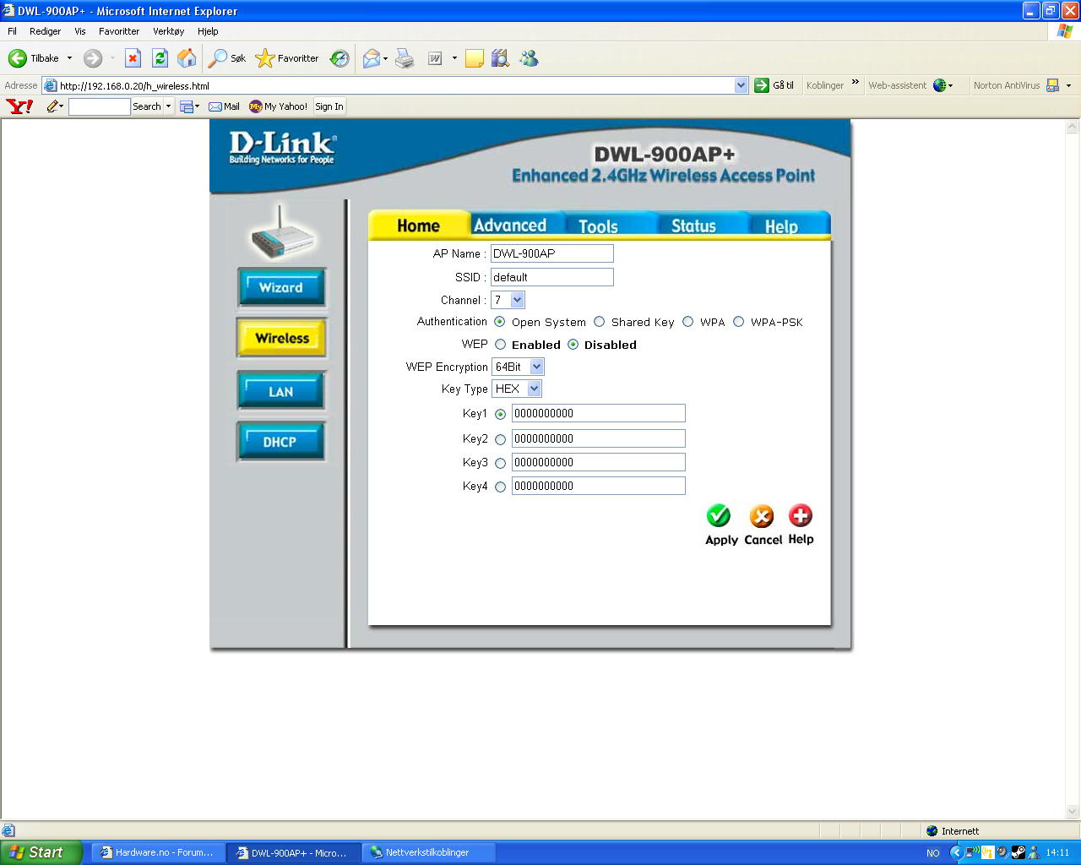Expand the Koblinger links chevron
Image resolution: width=1081 pixels, height=865 pixels.
[855, 83]
